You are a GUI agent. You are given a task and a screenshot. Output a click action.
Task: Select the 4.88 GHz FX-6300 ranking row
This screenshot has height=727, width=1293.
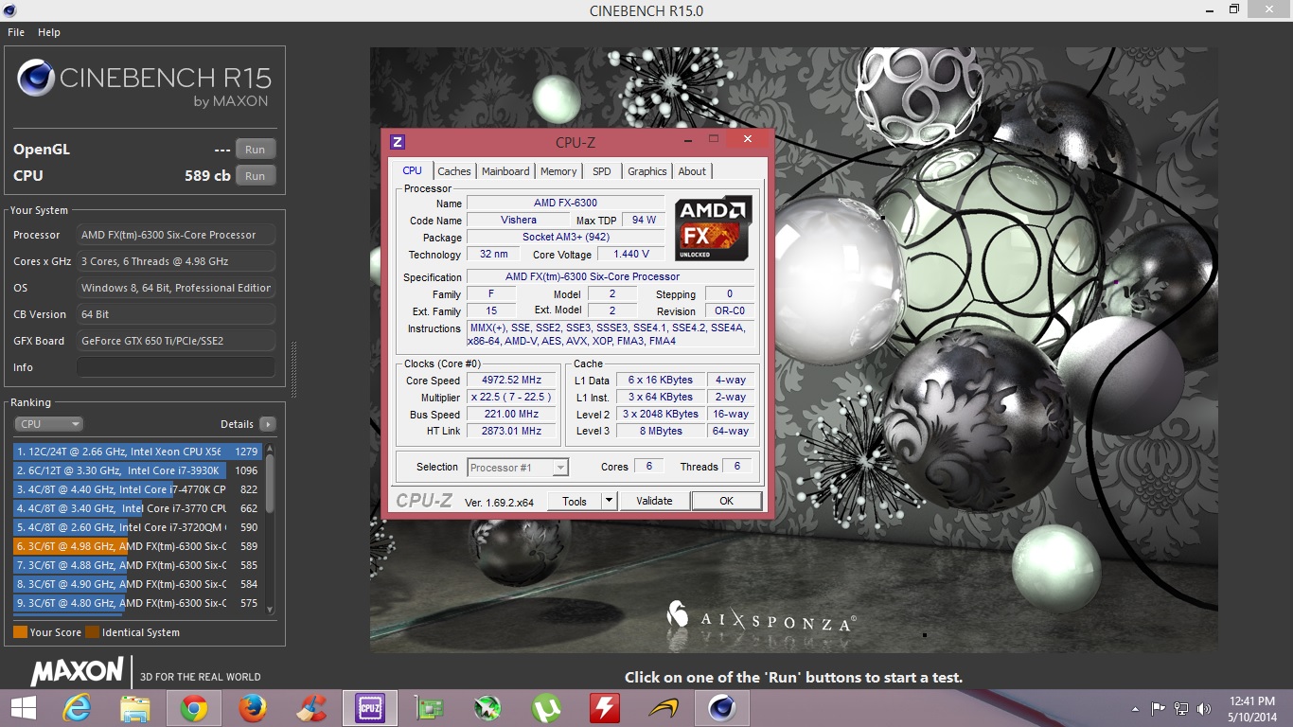[138, 565]
